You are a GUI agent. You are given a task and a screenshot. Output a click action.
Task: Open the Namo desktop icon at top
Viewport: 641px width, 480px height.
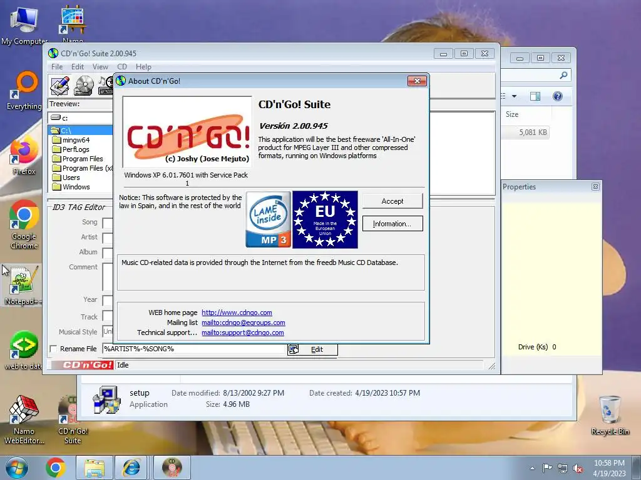[x=73, y=24]
